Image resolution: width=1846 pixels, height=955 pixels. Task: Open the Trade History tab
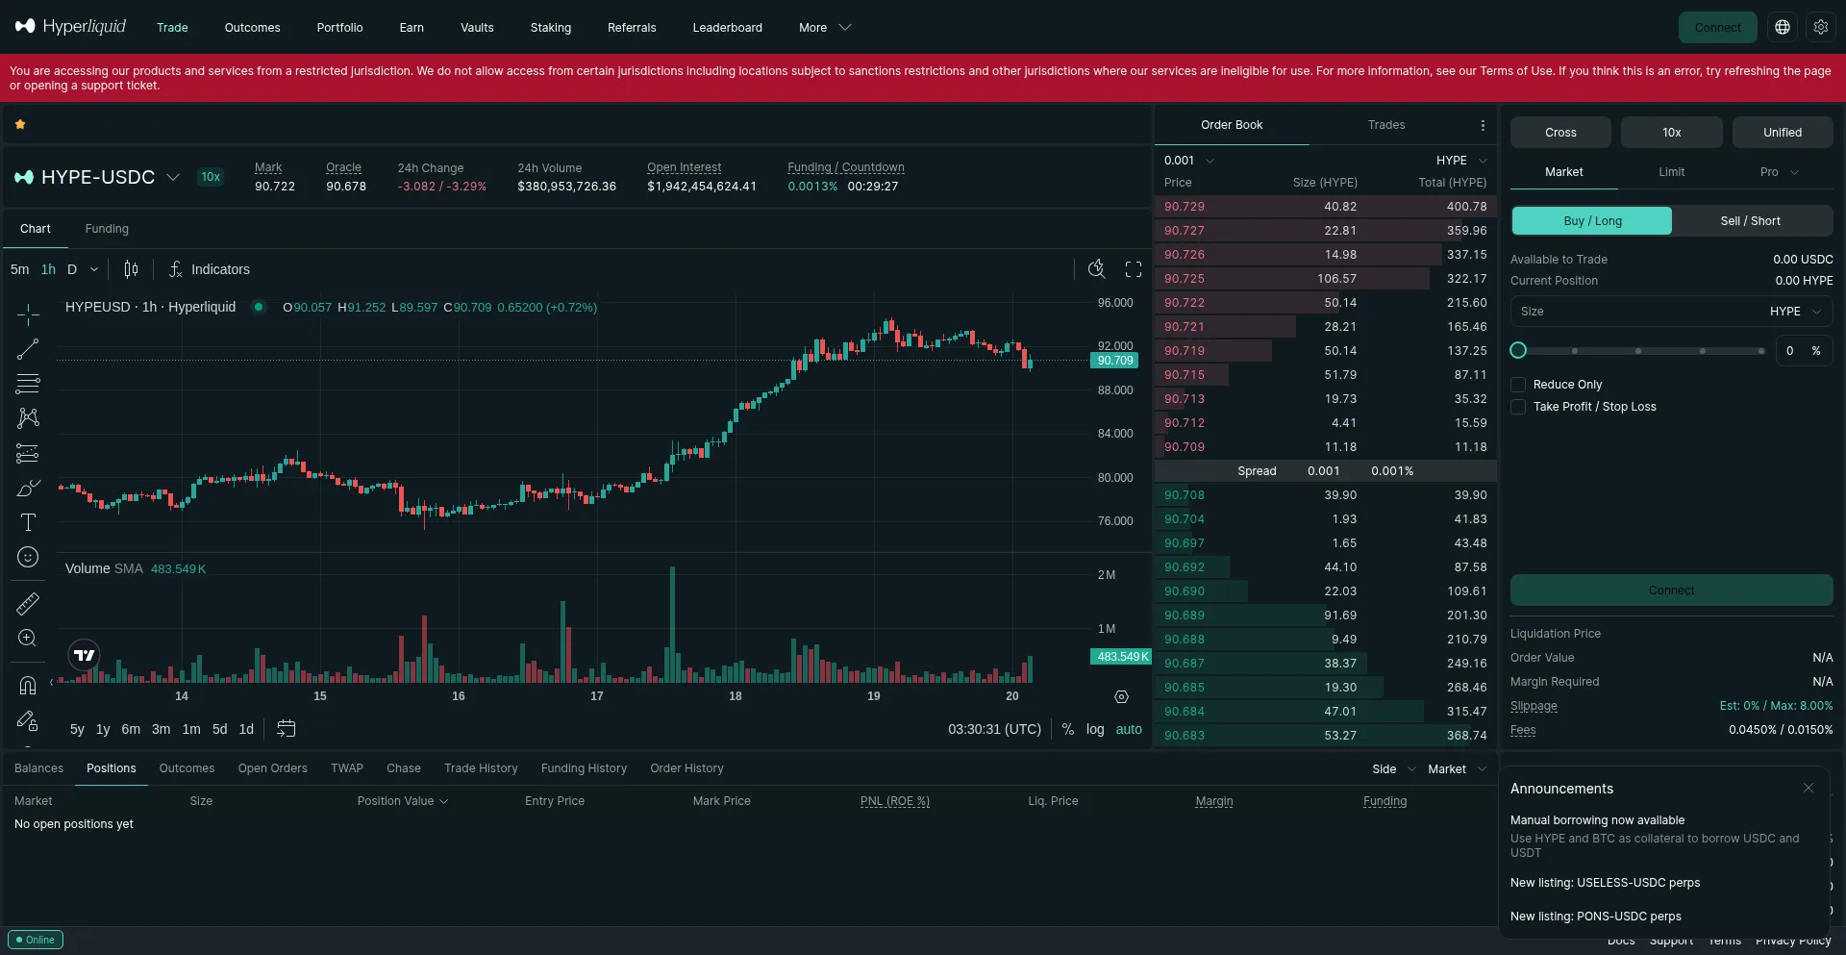481,768
